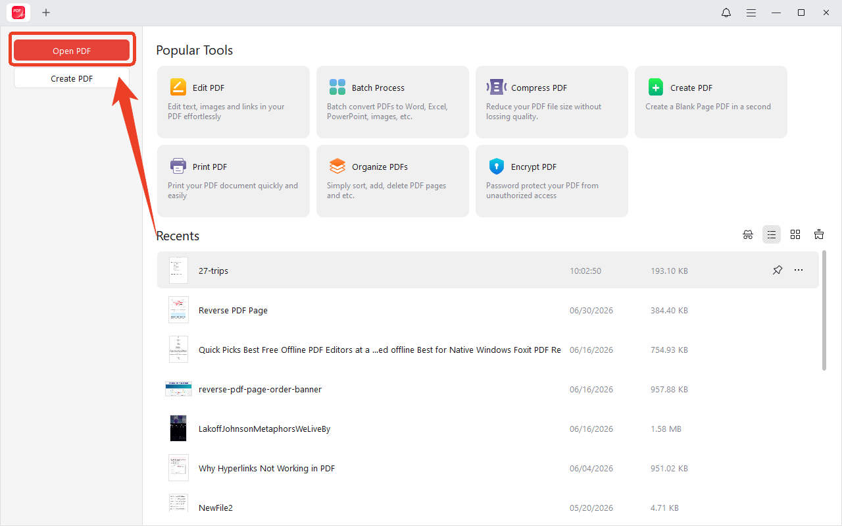Pin the 27-trips recent file
This screenshot has height=526, width=842.
point(778,270)
